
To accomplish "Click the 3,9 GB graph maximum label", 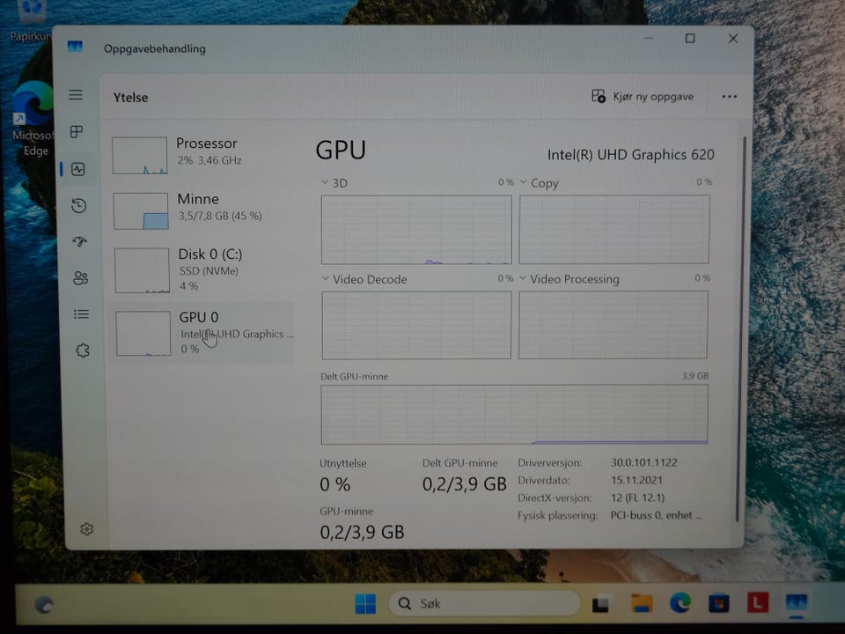I will pos(695,375).
